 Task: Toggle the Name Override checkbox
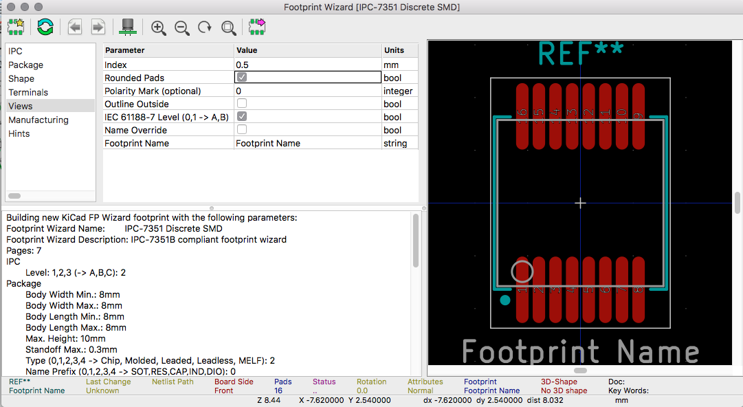pos(242,129)
